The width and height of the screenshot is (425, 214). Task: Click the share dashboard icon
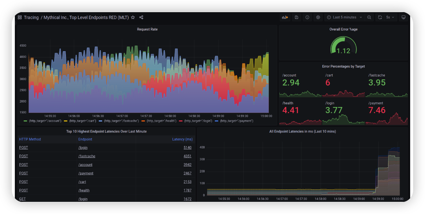(x=141, y=17)
